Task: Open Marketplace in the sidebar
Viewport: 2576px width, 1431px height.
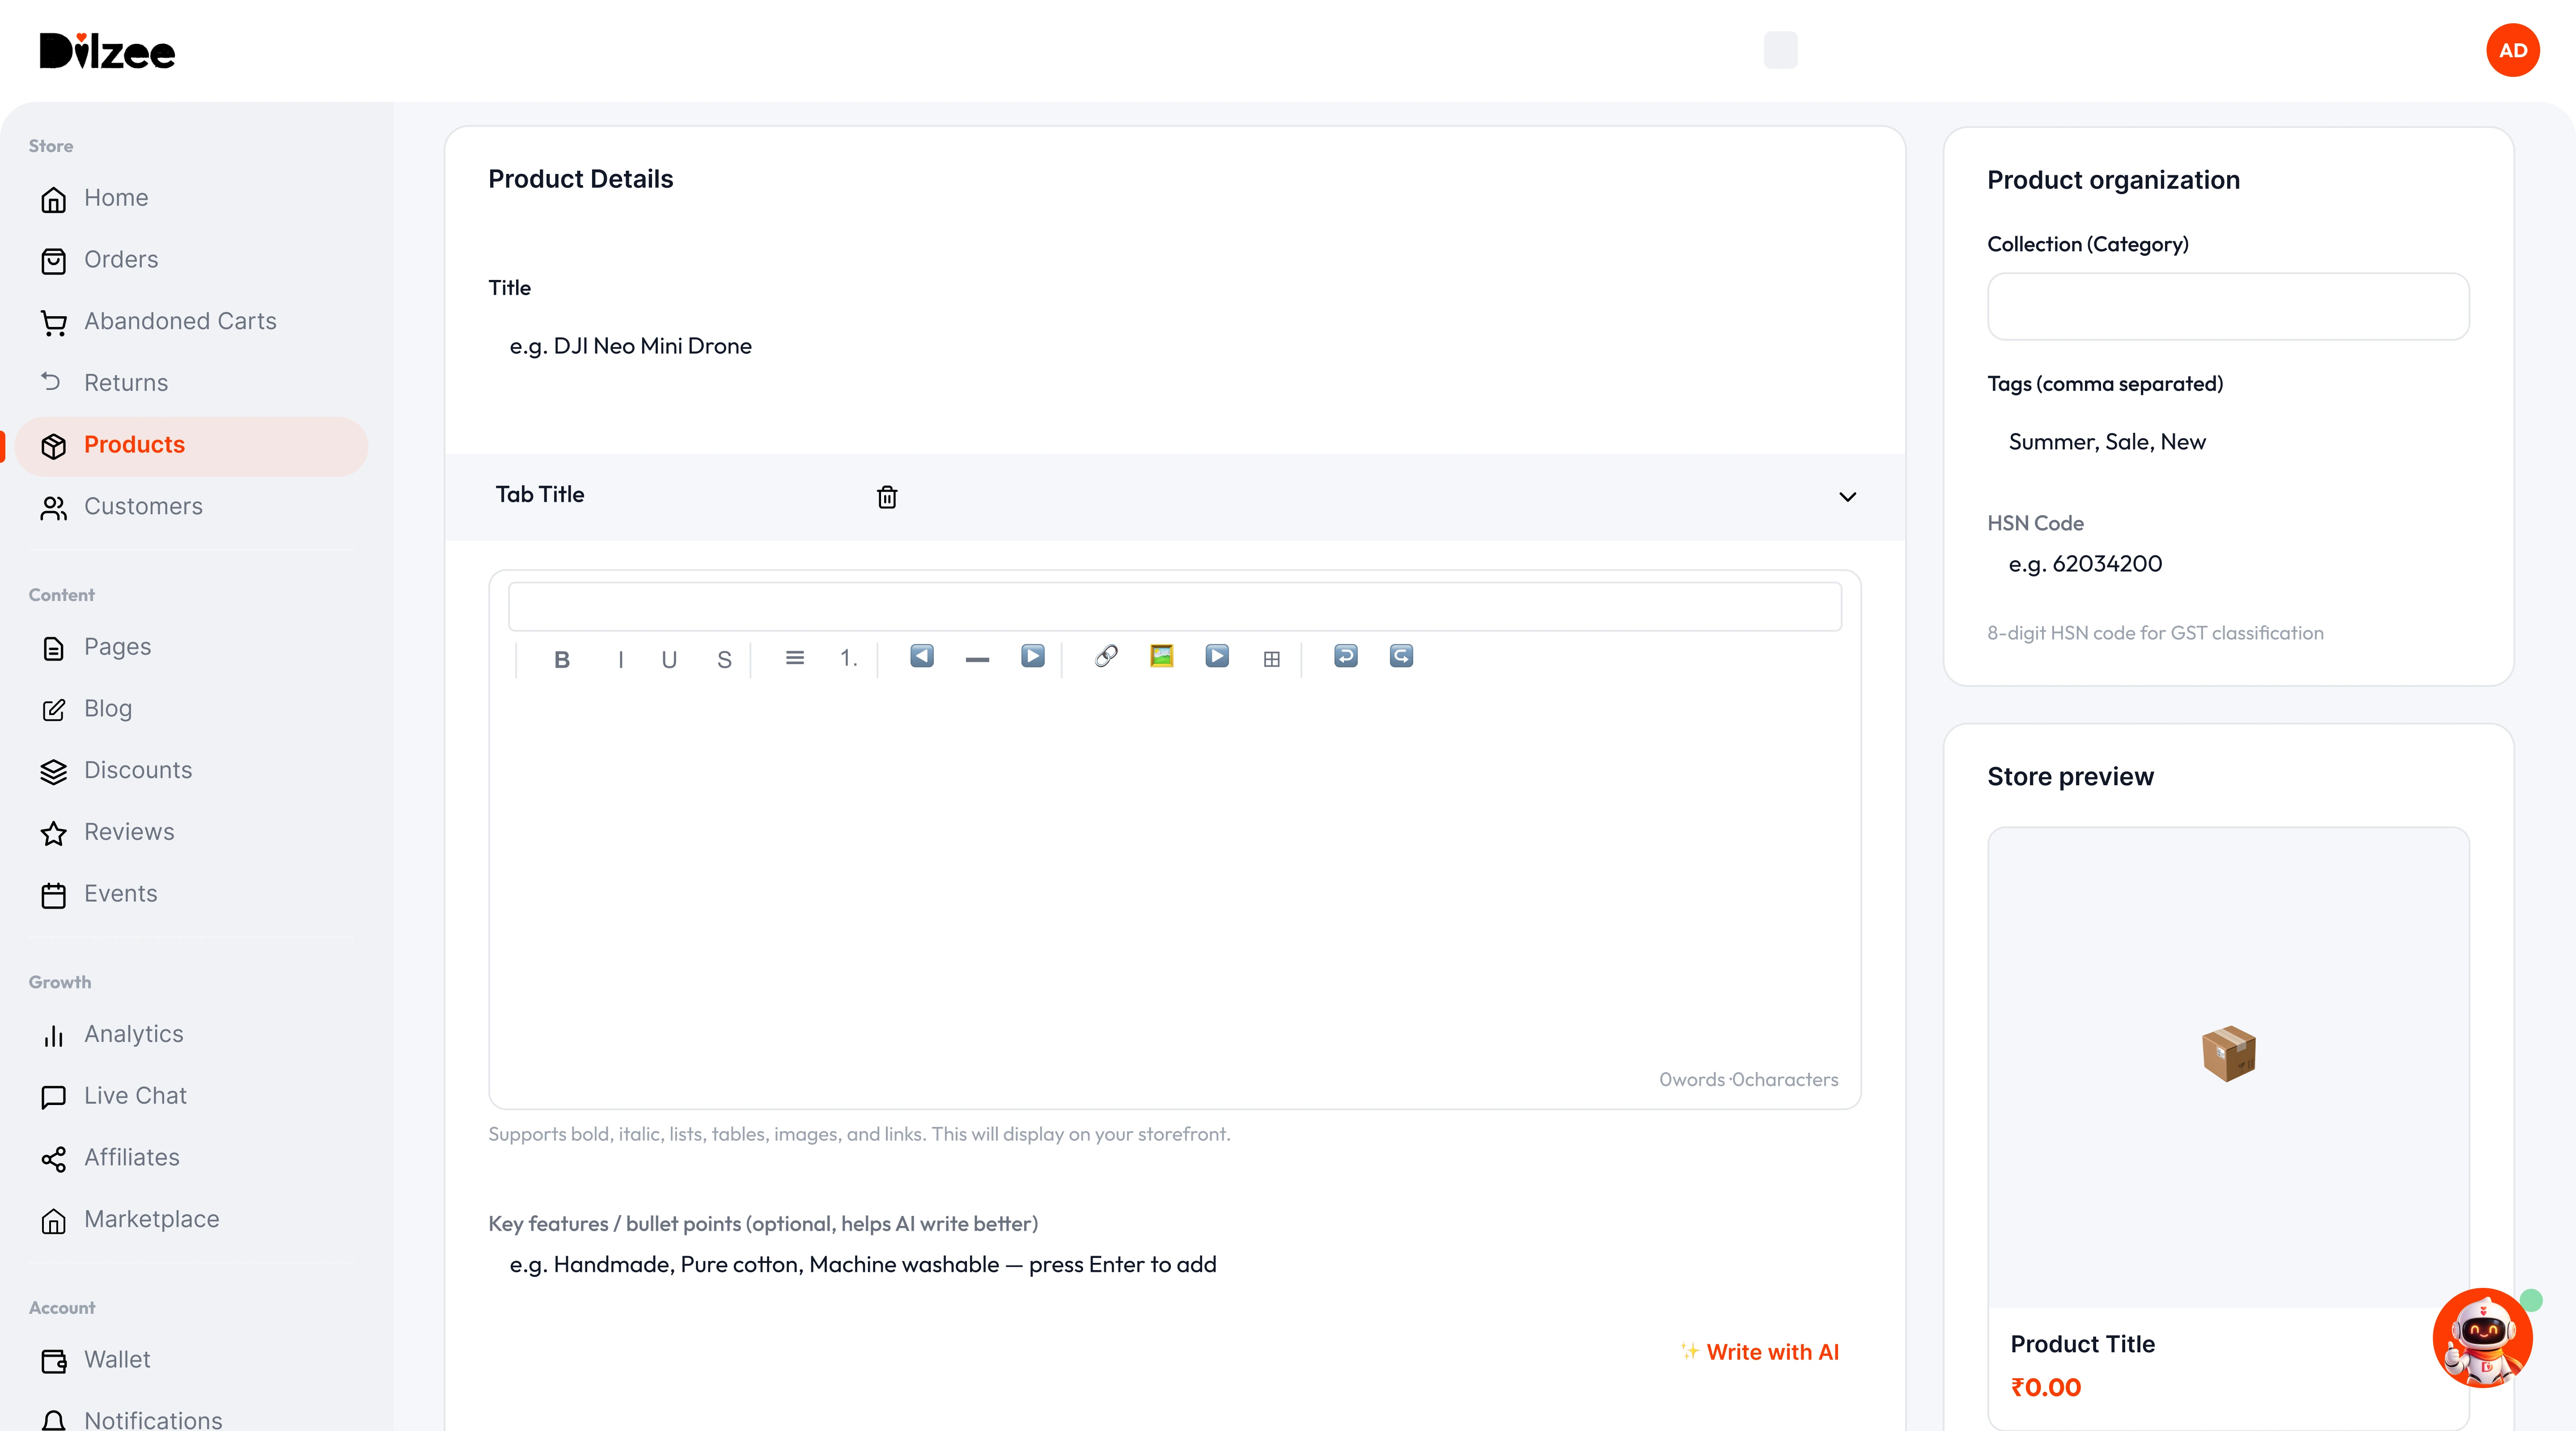Action: (x=192, y=1220)
